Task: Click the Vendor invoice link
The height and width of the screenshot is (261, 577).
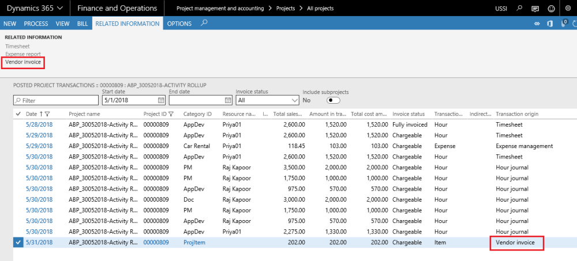Action: tap(23, 62)
